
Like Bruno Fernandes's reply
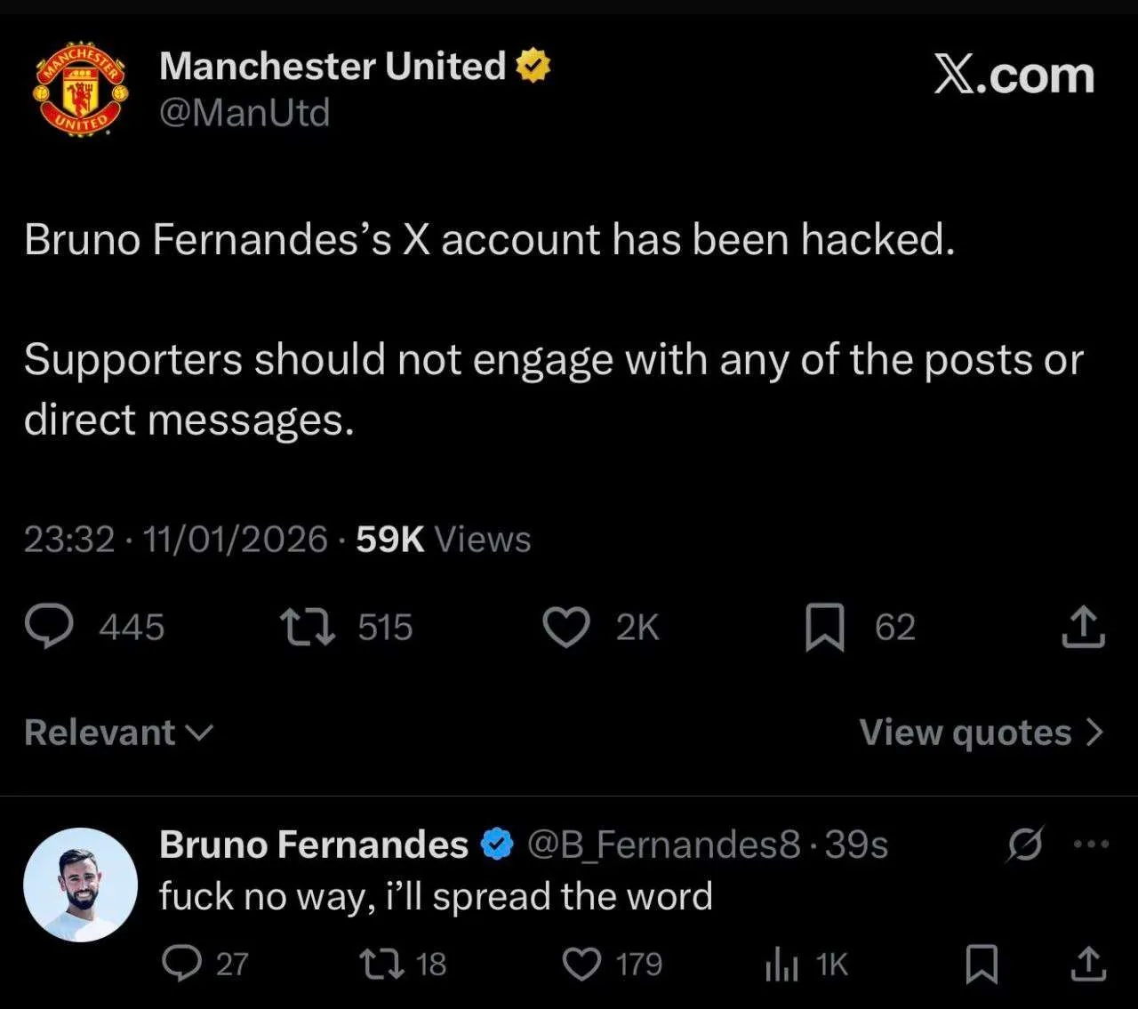(x=582, y=964)
